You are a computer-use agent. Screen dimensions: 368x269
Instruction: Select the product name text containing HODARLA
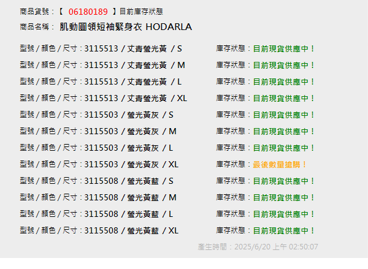point(126,27)
